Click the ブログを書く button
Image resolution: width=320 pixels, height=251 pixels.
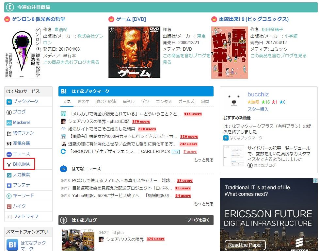point(198,220)
